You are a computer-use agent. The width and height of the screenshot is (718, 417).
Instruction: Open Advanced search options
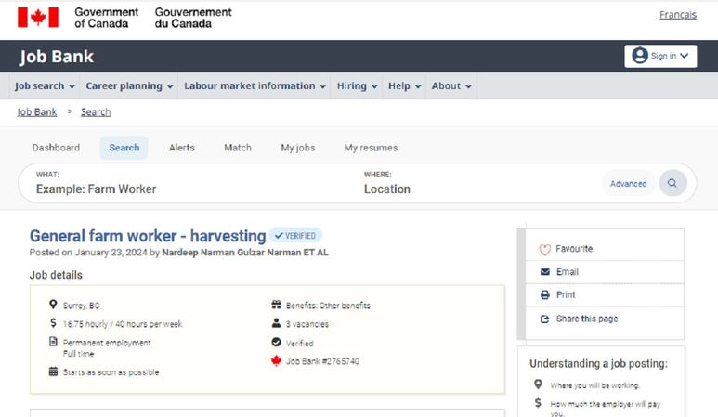pyautogui.click(x=628, y=183)
